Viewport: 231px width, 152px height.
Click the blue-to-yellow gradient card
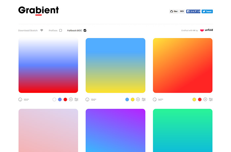[115, 65]
